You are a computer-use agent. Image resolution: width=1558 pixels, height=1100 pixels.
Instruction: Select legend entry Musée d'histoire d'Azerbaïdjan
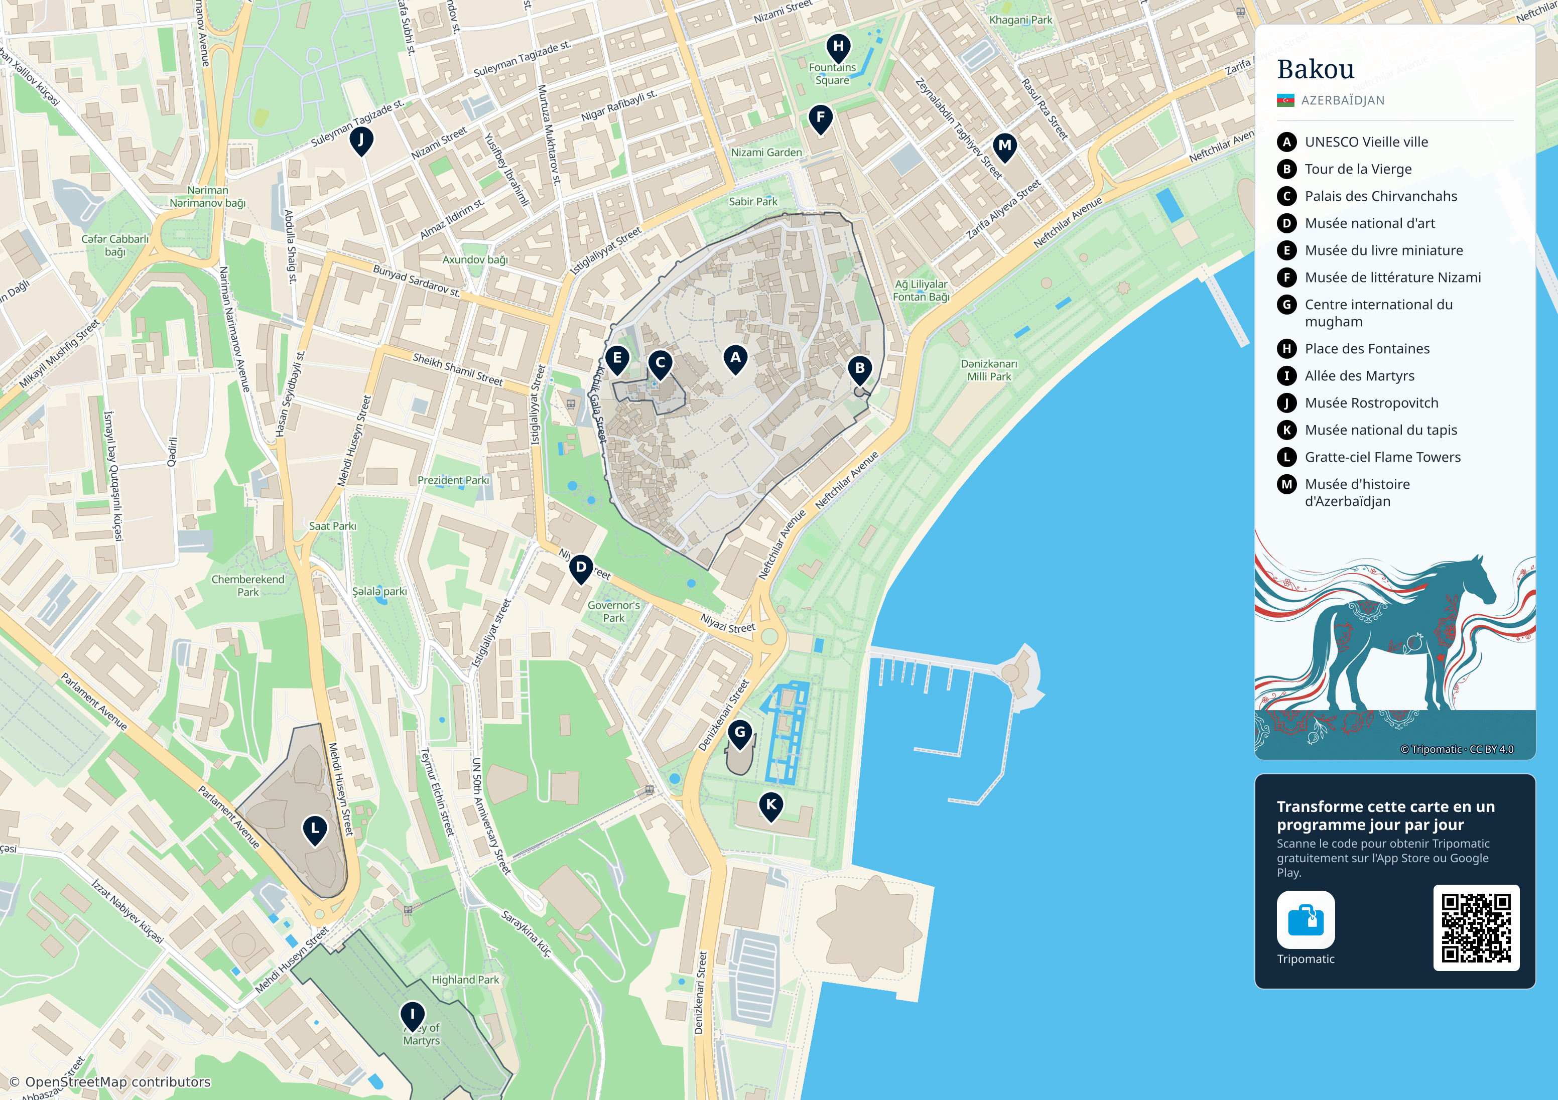pos(1344,493)
